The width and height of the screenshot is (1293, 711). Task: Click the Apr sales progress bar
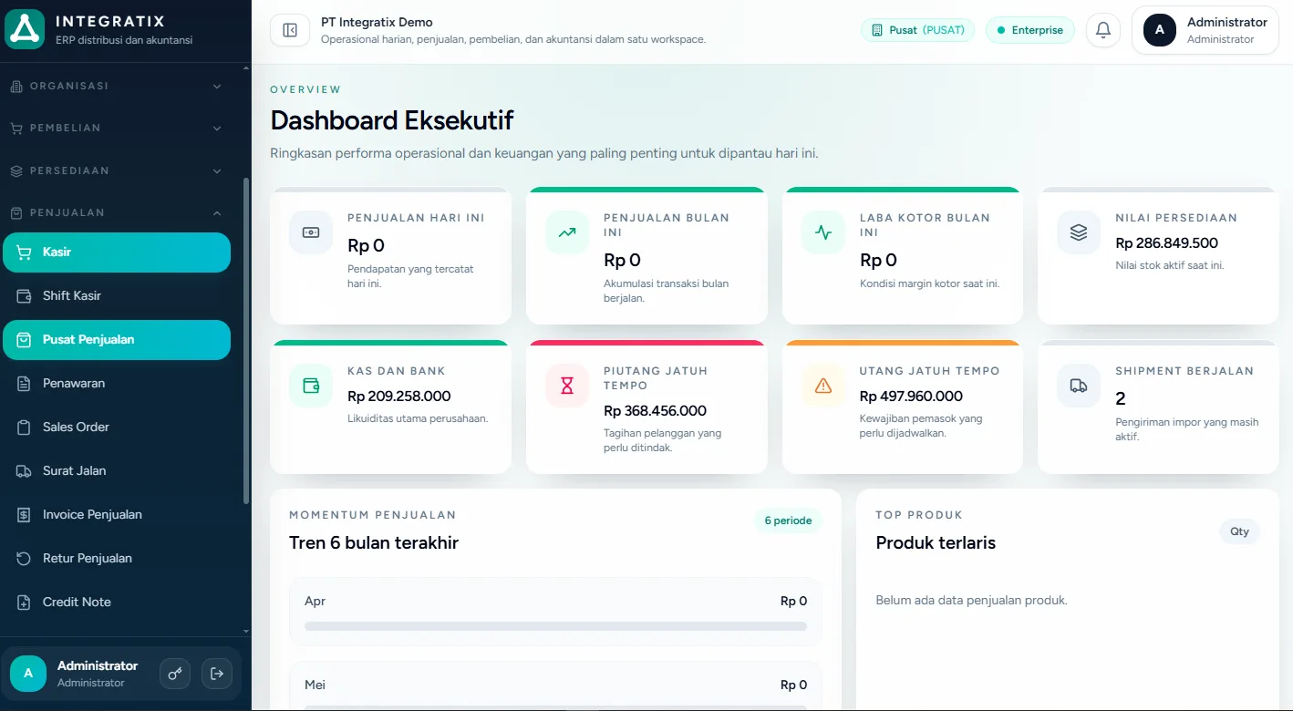555,626
